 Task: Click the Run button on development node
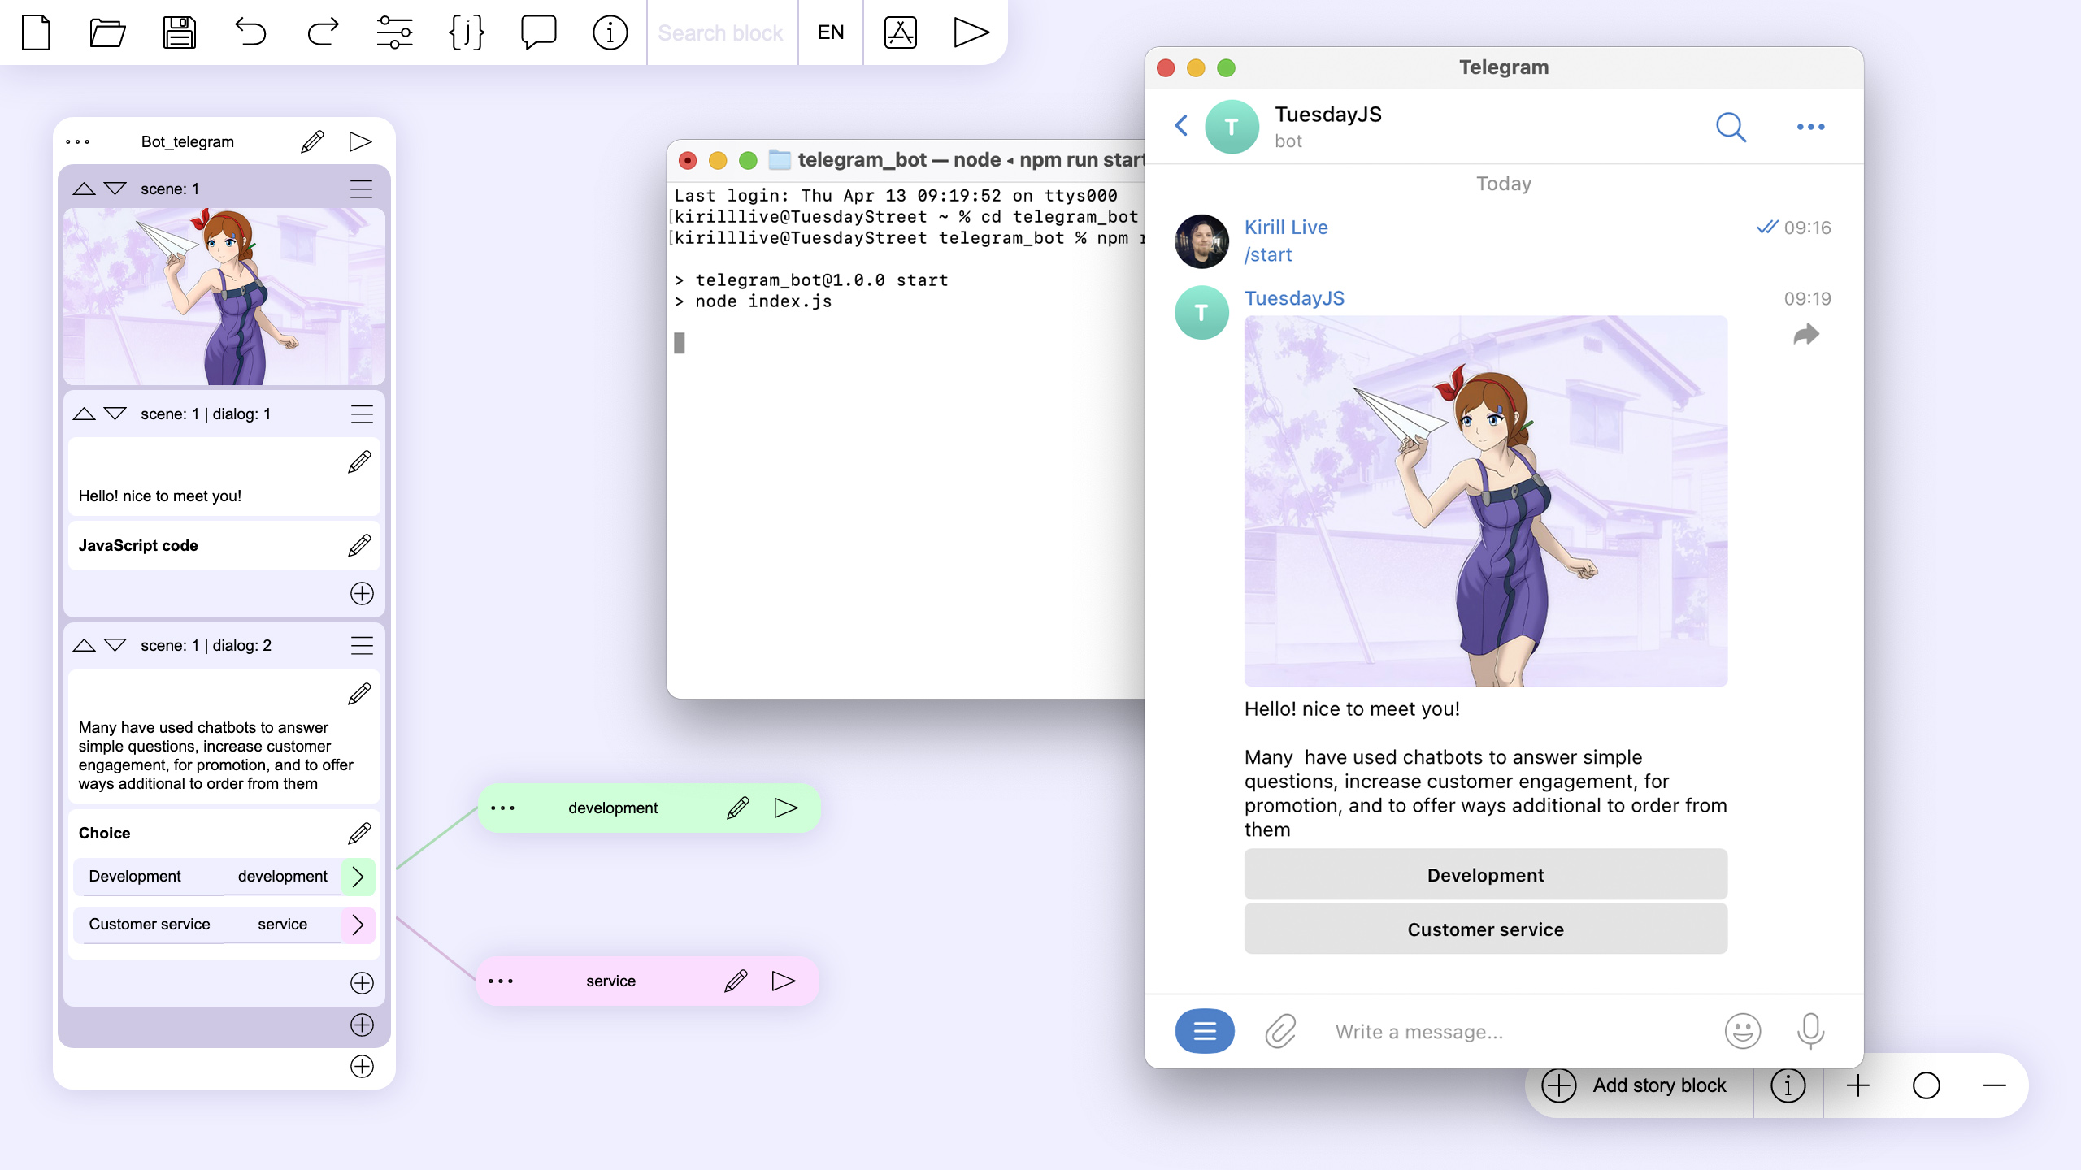784,807
